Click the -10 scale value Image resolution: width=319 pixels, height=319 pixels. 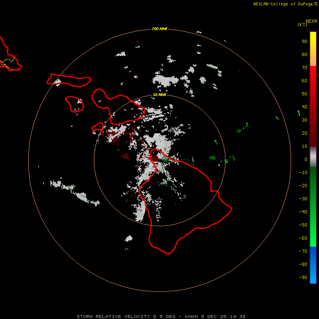coord(303,173)
